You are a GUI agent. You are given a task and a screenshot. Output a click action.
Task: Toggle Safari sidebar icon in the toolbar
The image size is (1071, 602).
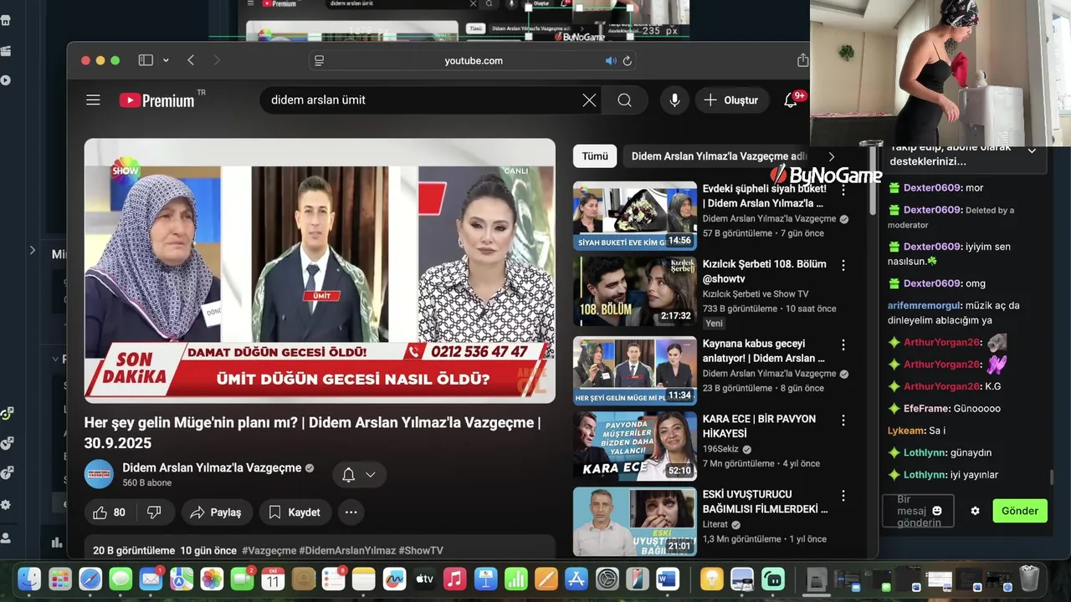click(146, 60)
